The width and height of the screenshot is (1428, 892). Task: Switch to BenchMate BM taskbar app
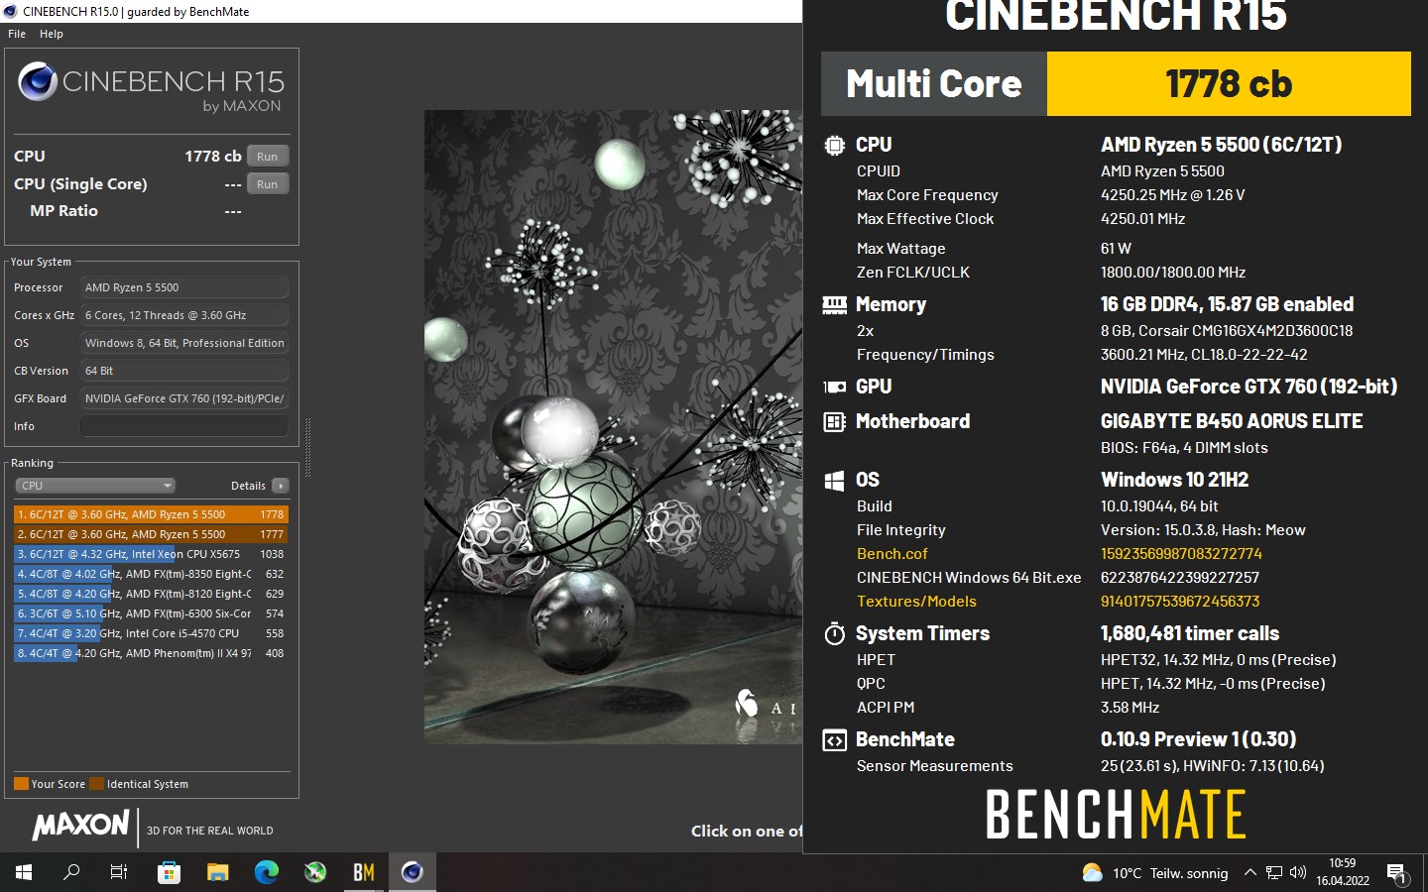(x=363, y=872)
